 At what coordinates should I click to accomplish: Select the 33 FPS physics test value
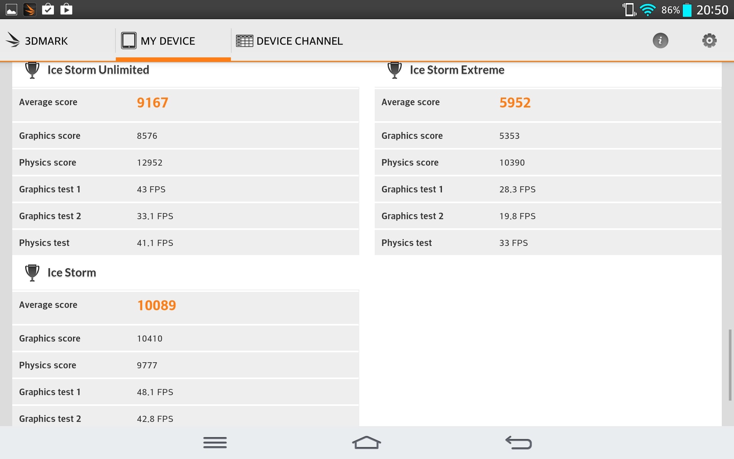(514, 243)
